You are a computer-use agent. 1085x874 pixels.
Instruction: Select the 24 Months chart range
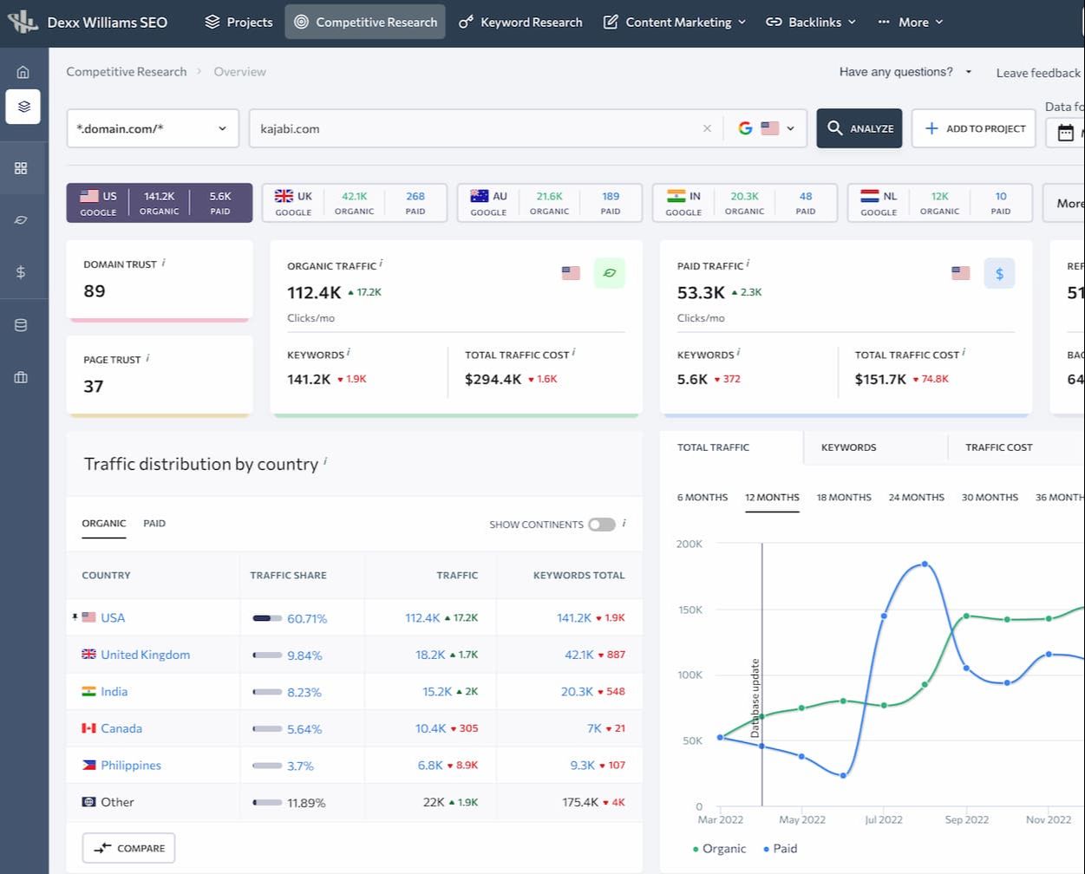point(916,498)
